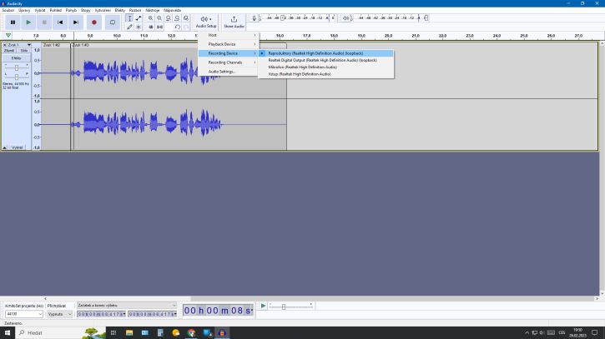The width and height of the screenshot is (605, 339).
Task: Start playback with the green Play button
Action: [28, 22]
